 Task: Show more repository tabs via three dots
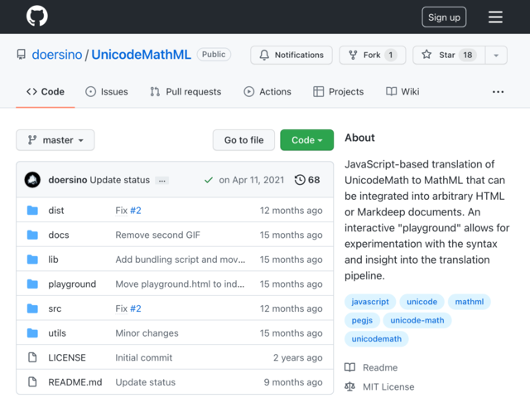(498, 92)
